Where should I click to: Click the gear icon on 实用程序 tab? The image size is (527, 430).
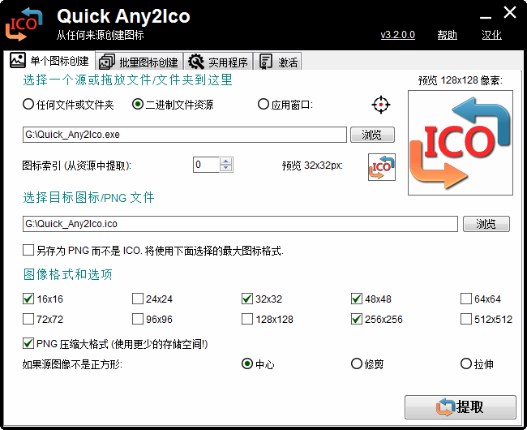point(196,62)
